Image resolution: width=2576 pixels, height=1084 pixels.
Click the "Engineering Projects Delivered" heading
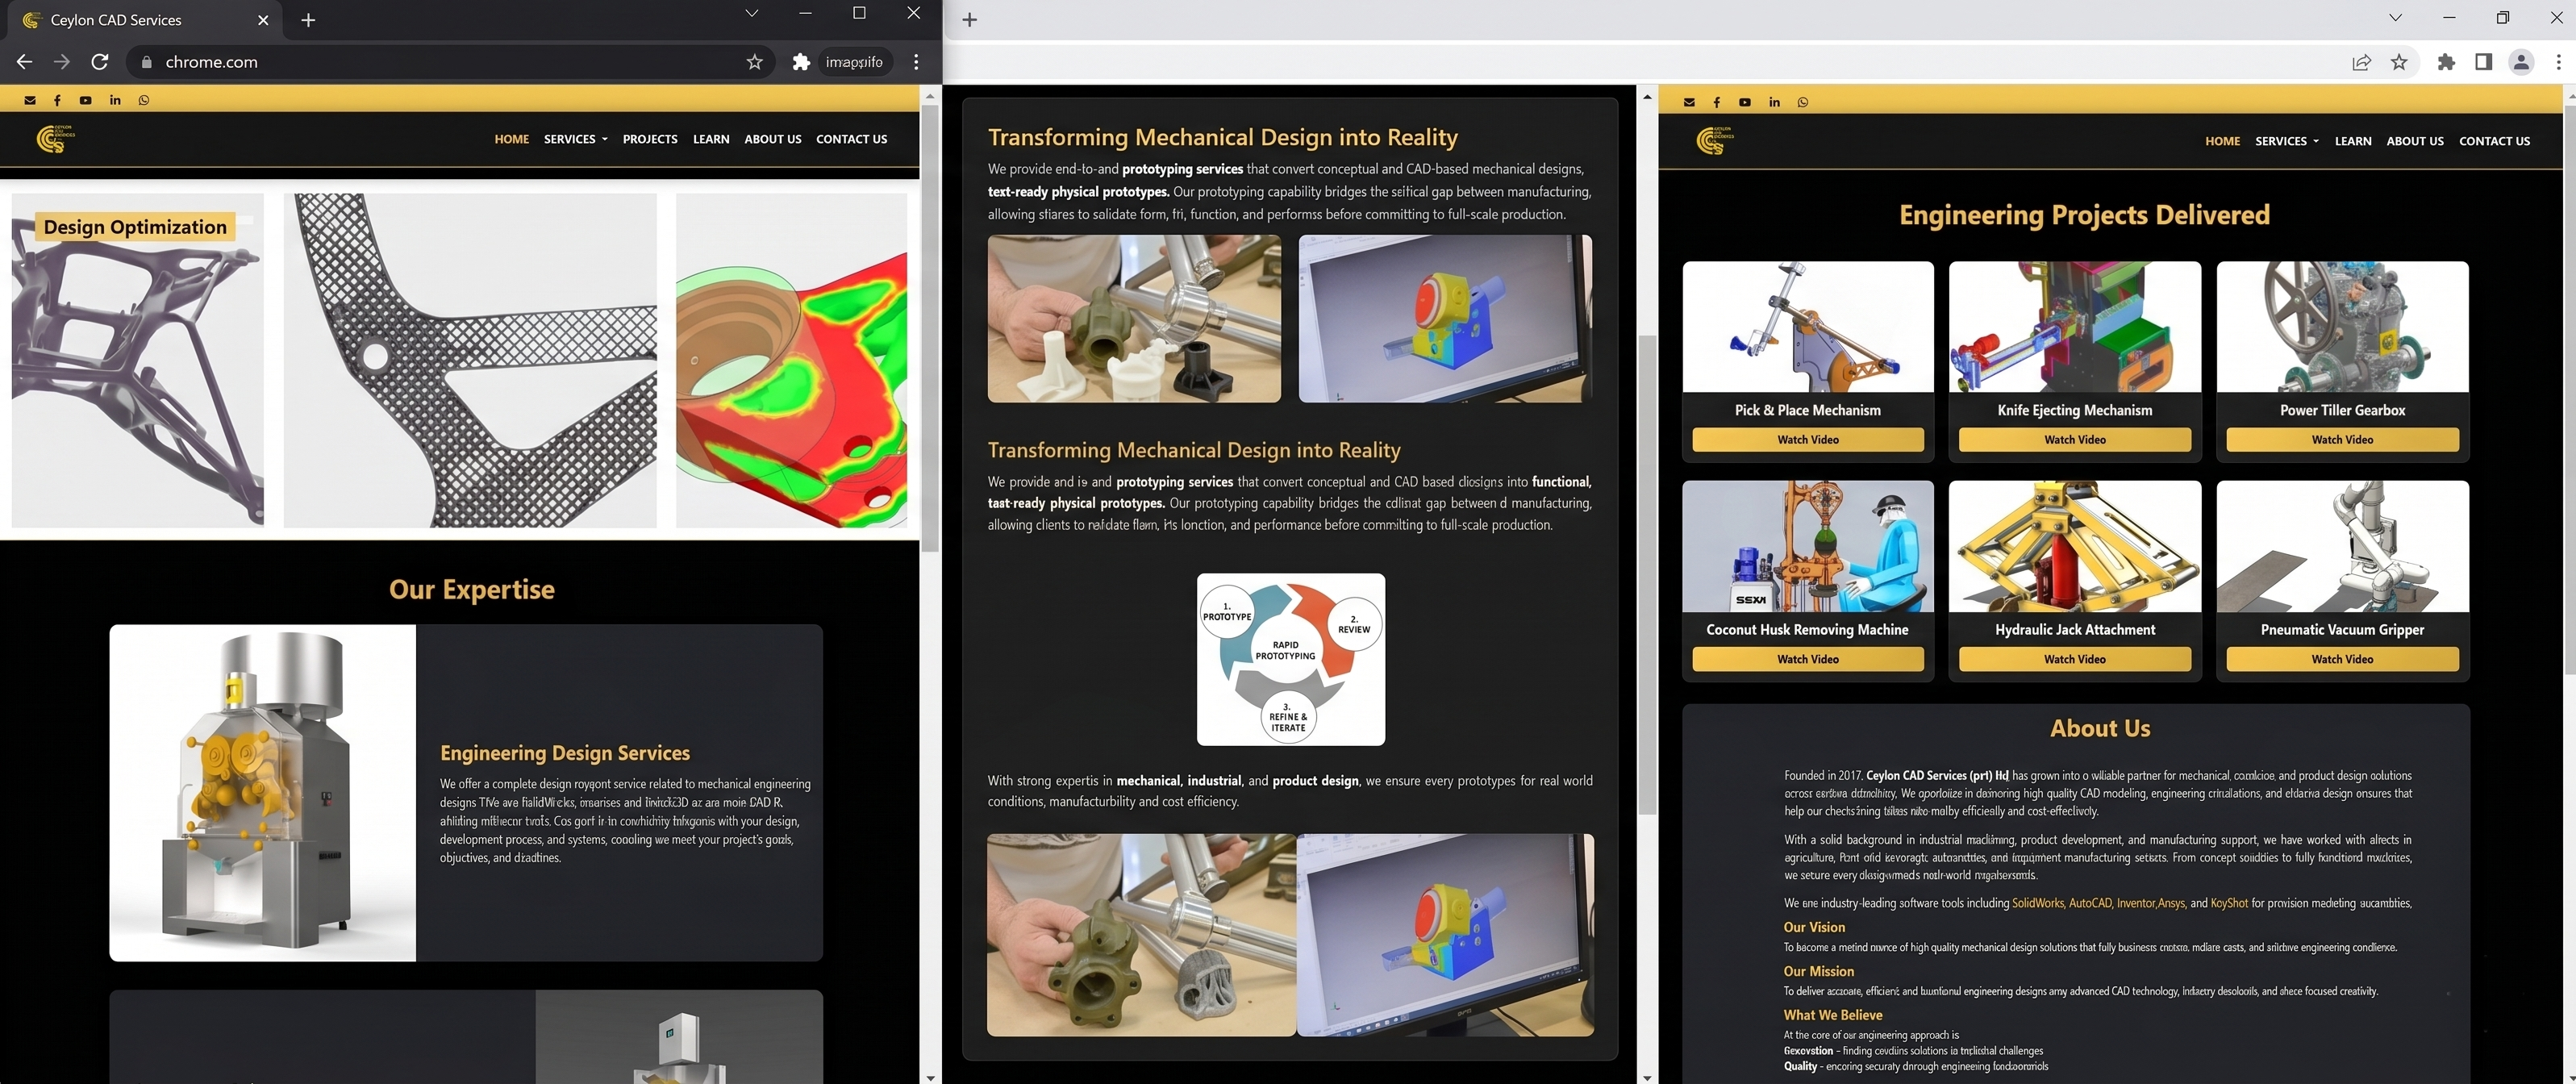2084,215
